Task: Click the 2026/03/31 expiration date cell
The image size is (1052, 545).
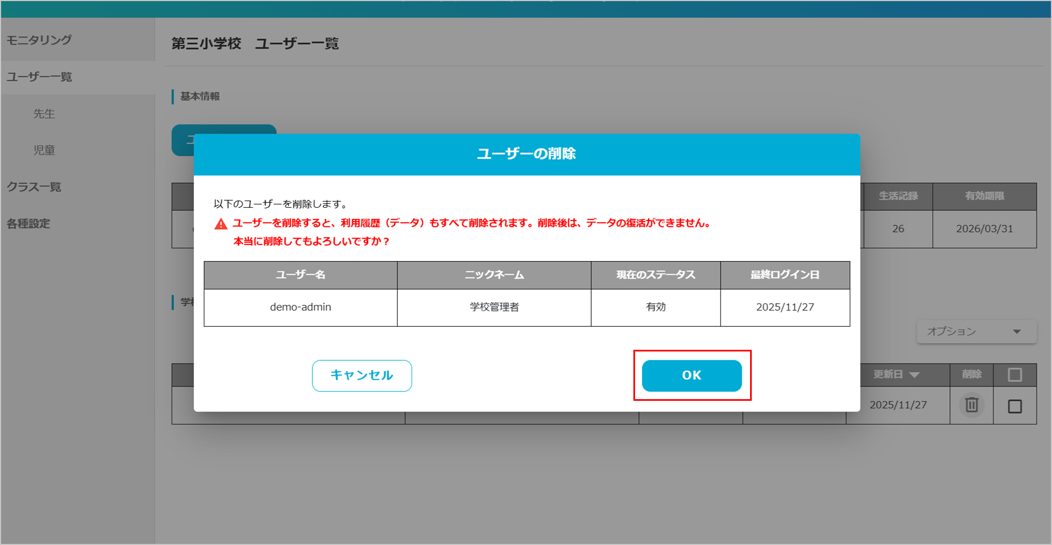Action: (x=984, y=229)
